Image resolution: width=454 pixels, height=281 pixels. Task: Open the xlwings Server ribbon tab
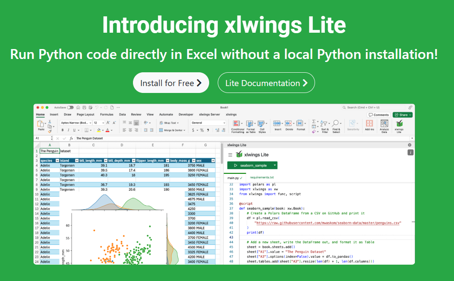pos(209,114)
